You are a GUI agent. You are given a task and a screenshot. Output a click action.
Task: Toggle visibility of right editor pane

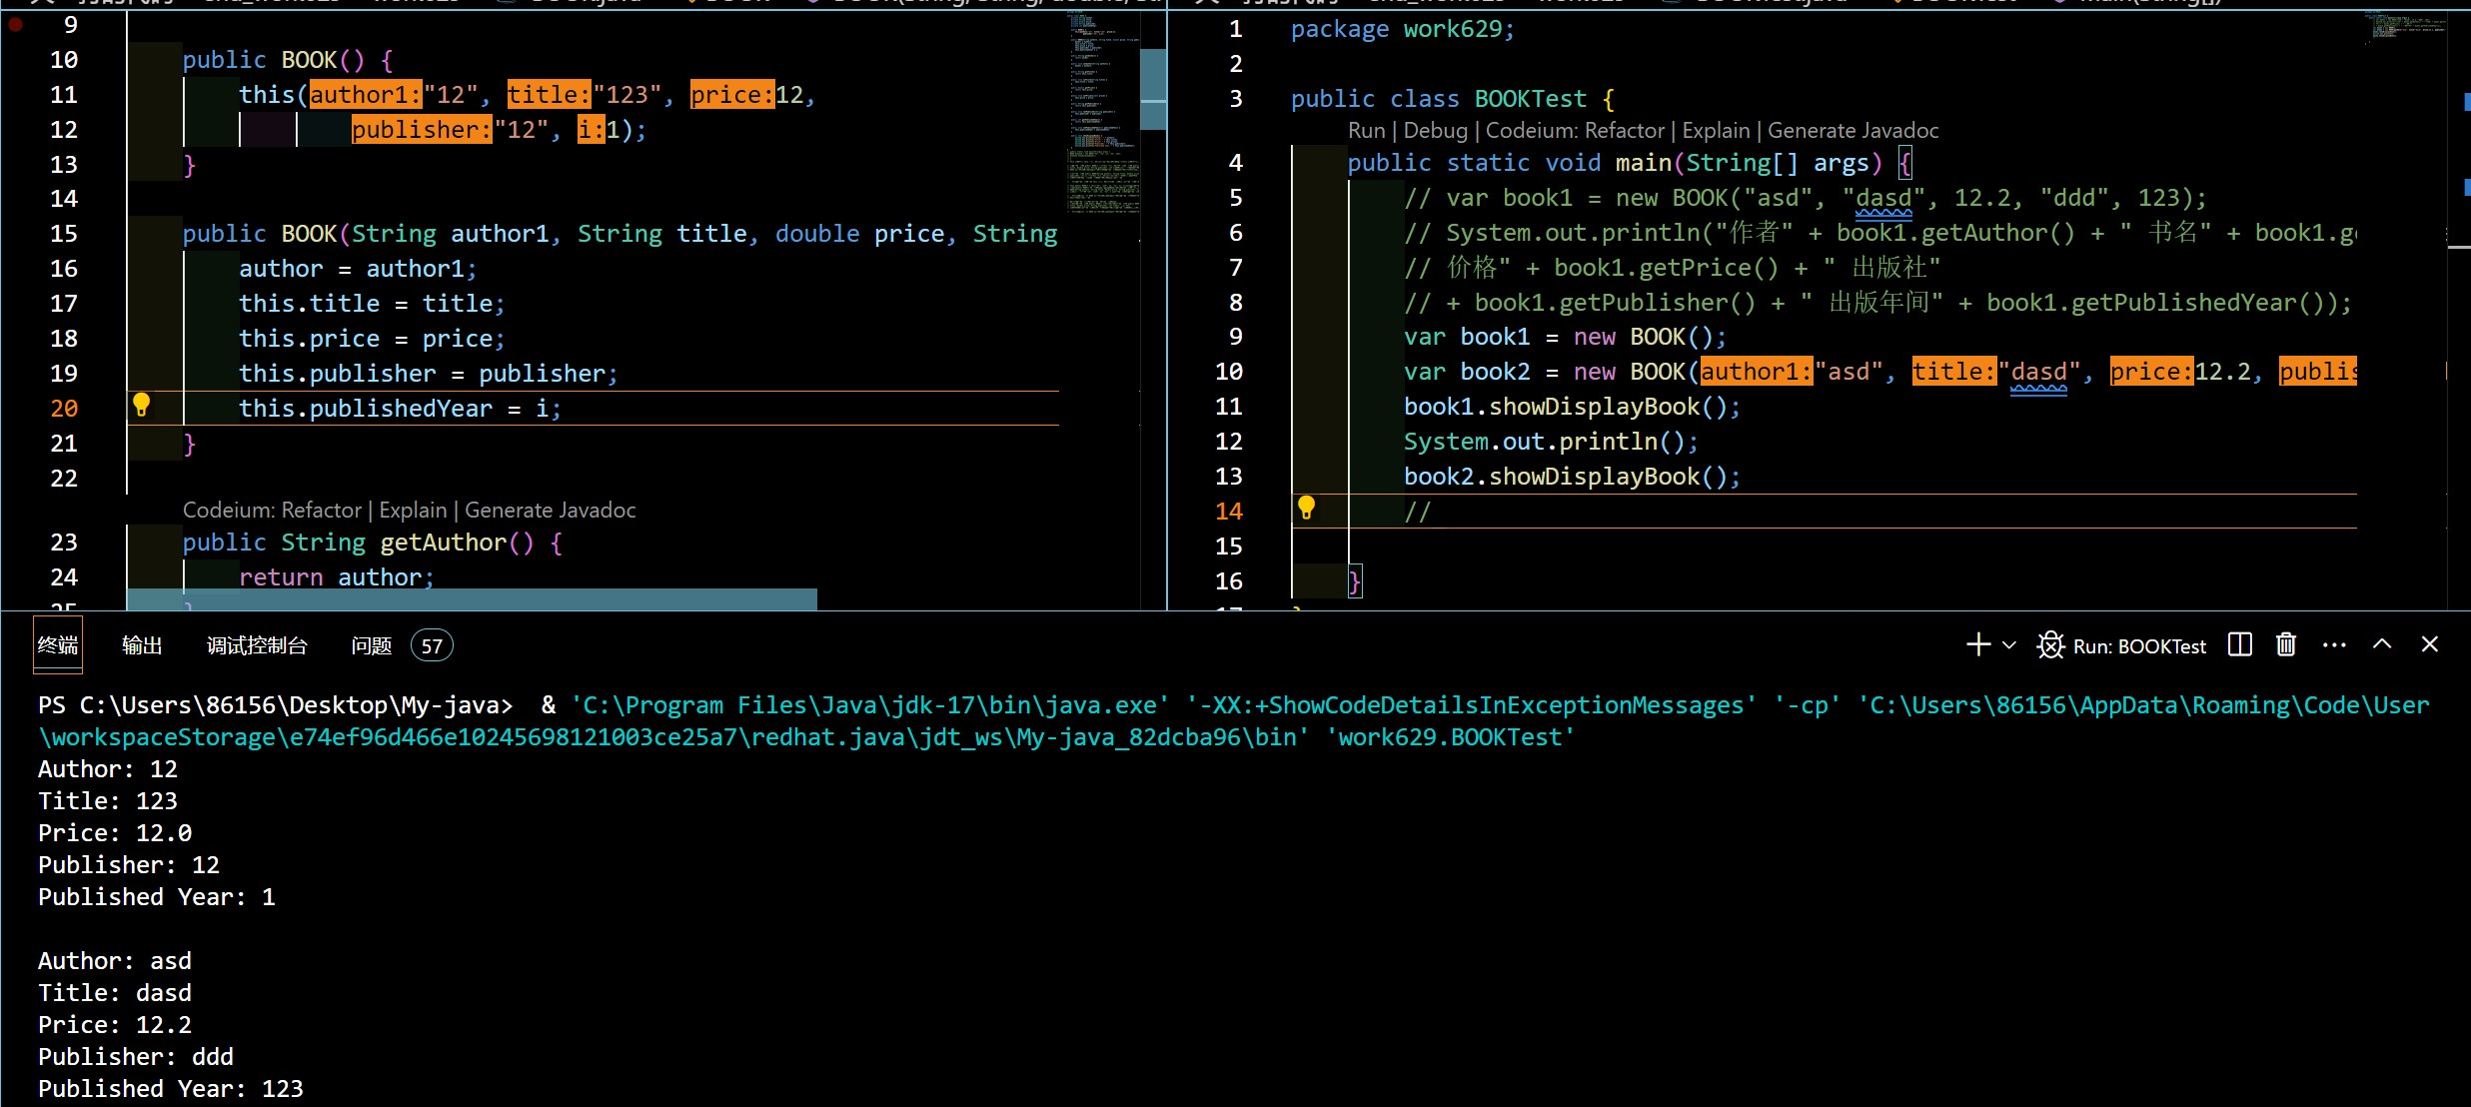[x=2241, y=644]
